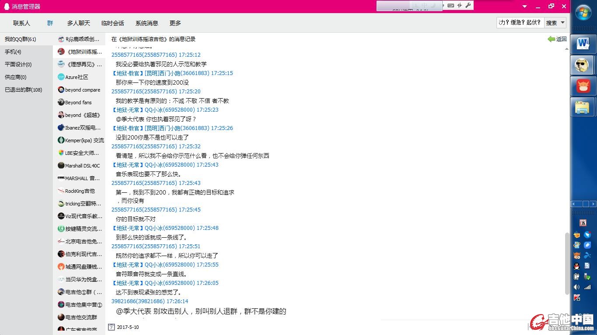
Task: Switch to the 联系人 tab
Action: (x=21, y=23)
